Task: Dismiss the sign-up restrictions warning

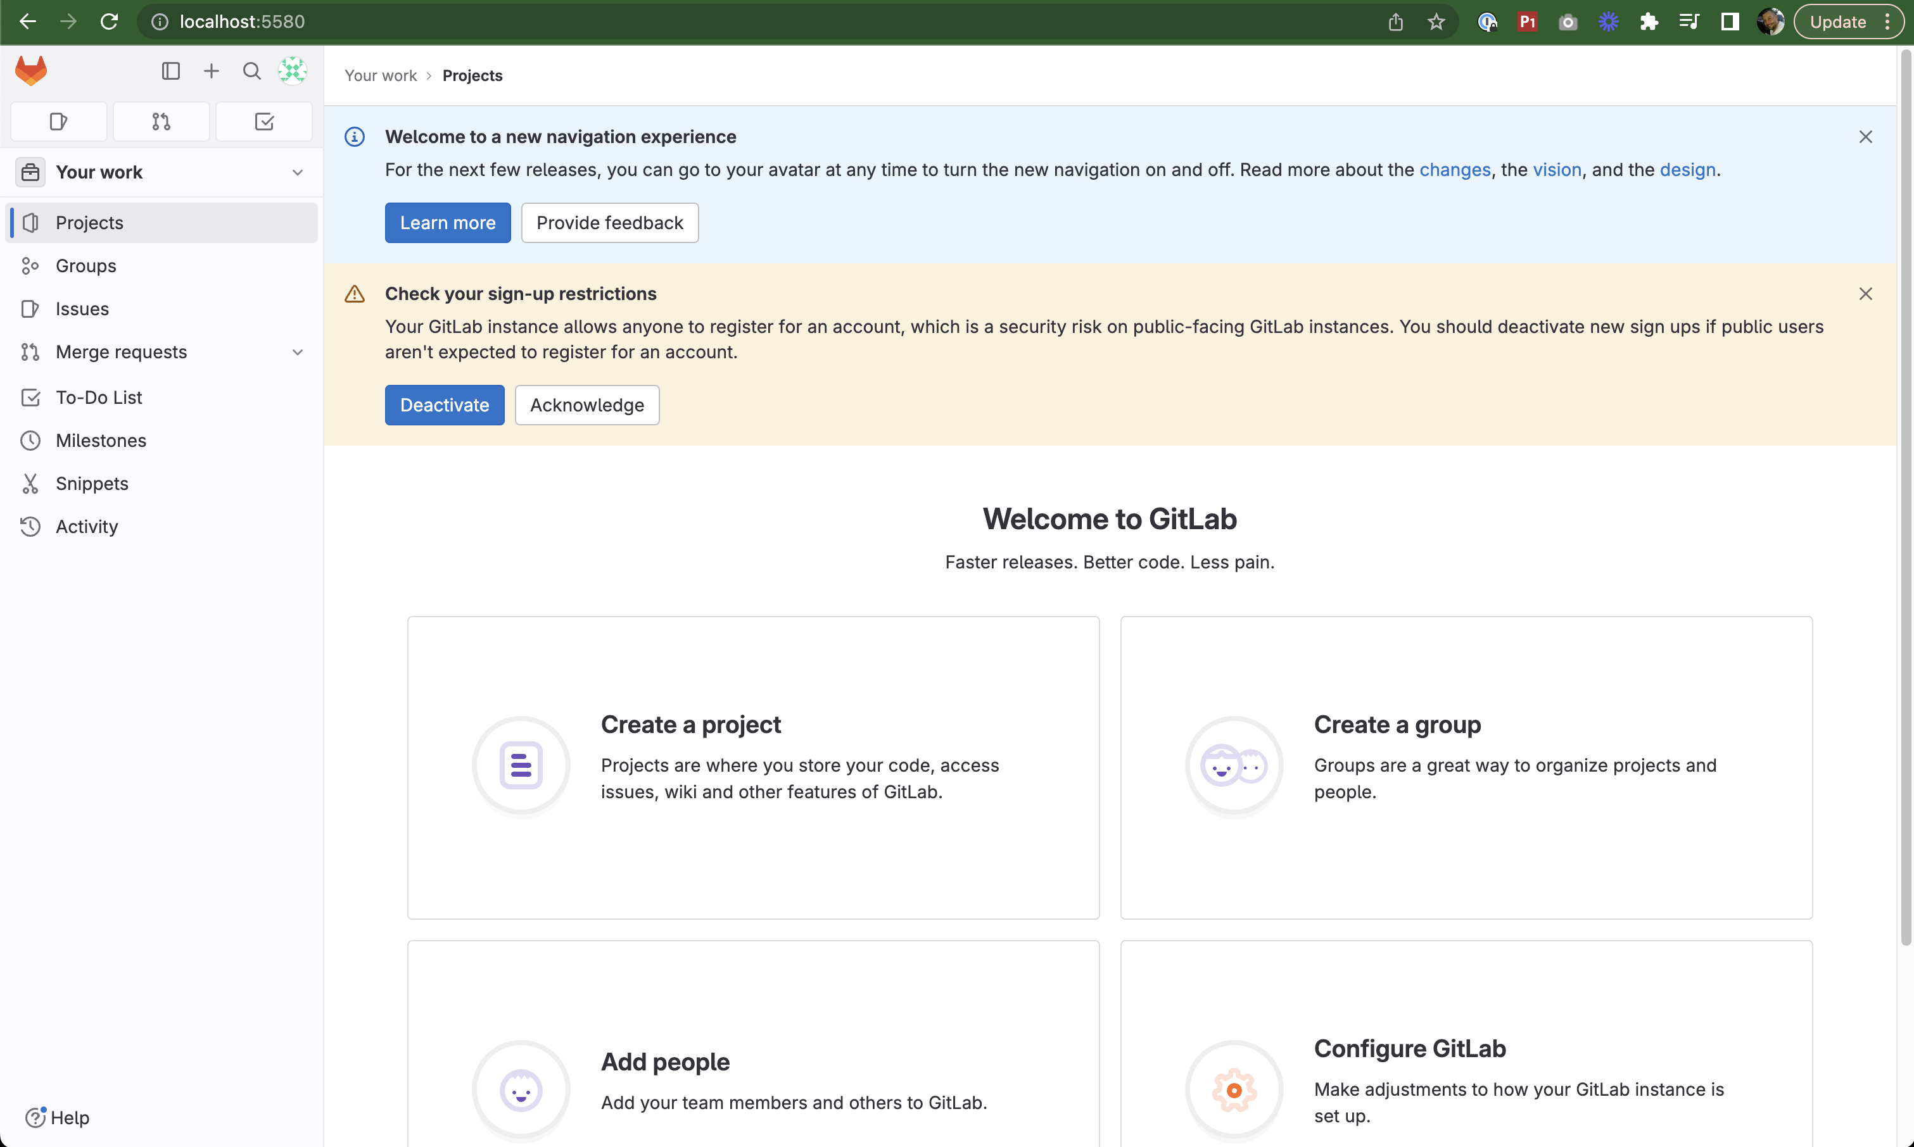Action: [x=1865, y=294]
